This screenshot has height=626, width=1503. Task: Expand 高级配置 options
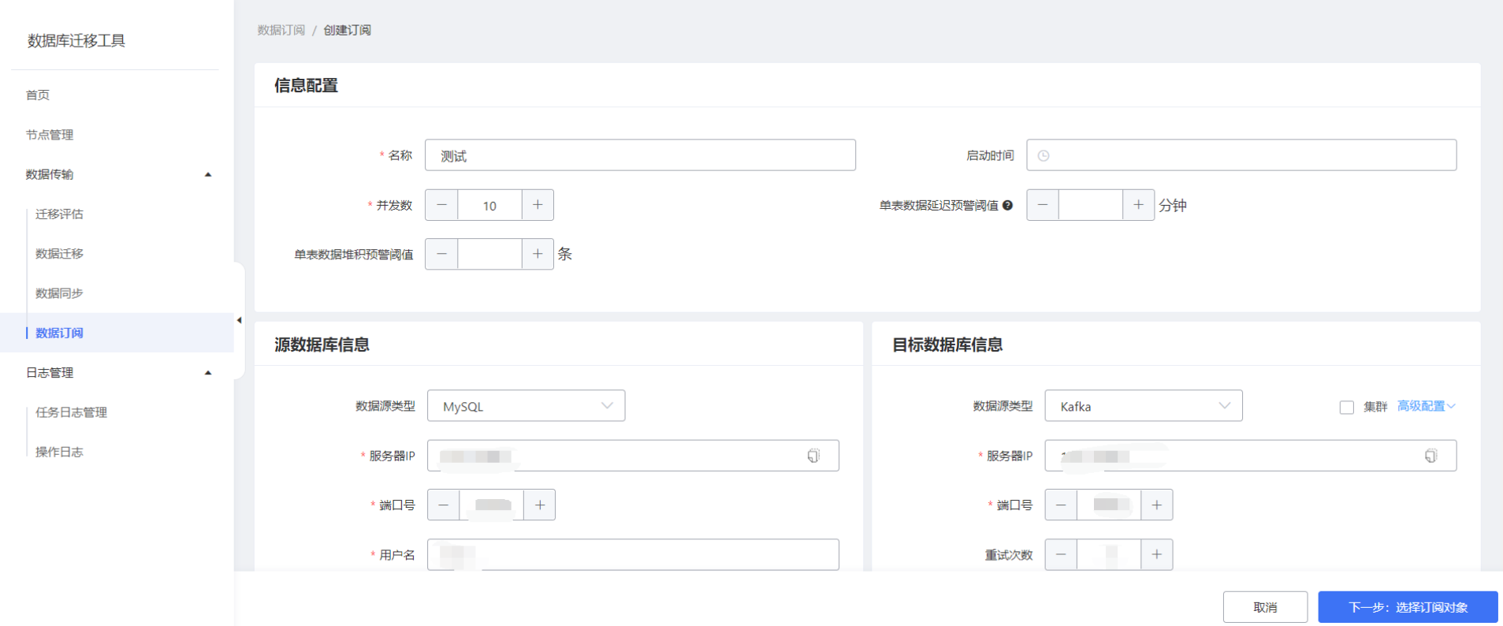1426,406
